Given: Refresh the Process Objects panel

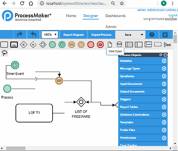Looking at the screenshot, I should 161,55.
